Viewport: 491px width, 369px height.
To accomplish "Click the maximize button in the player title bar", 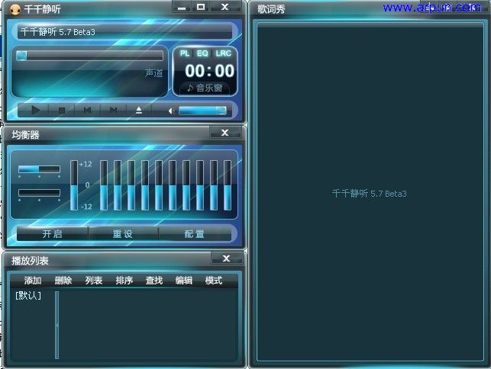I will (201, 7).
